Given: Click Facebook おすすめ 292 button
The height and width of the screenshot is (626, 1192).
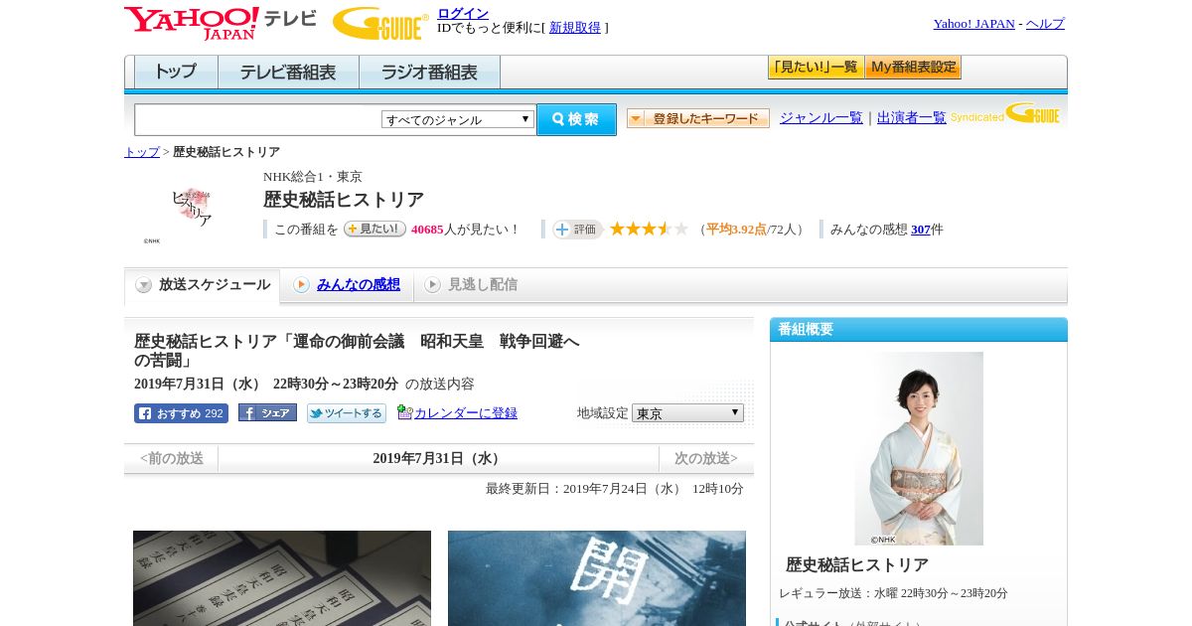Looking at the screenshot, I should [x=181, y=413].
